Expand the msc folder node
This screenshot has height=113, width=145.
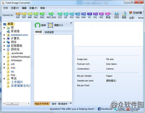(4, 68)
